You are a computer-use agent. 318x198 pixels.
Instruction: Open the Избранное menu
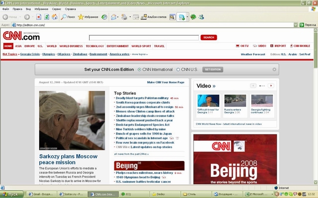41,9
